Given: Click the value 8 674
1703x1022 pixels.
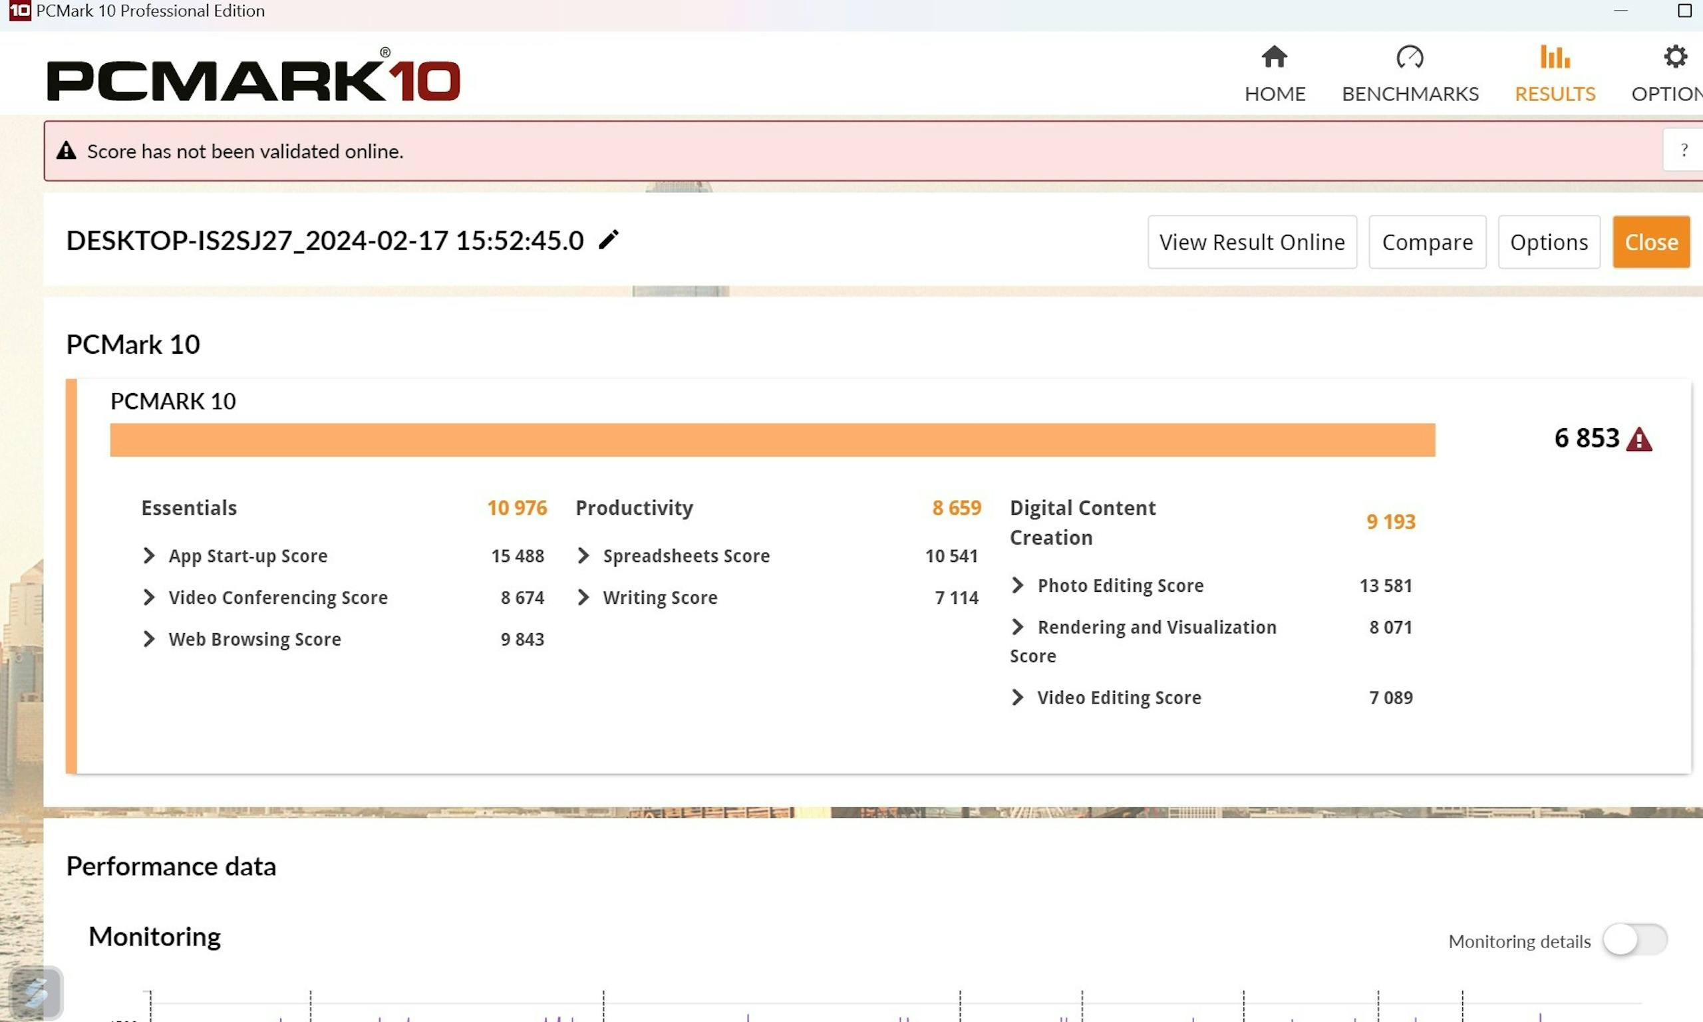Looking at the screenshot, I should tap(522, 598).
